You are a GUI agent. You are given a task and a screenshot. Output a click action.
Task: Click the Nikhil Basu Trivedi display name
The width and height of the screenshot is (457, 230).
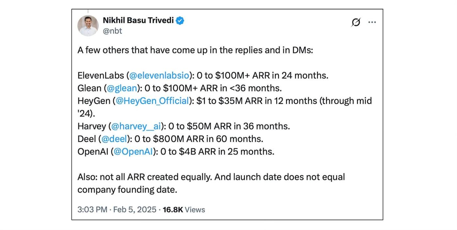tap(139, 21)
